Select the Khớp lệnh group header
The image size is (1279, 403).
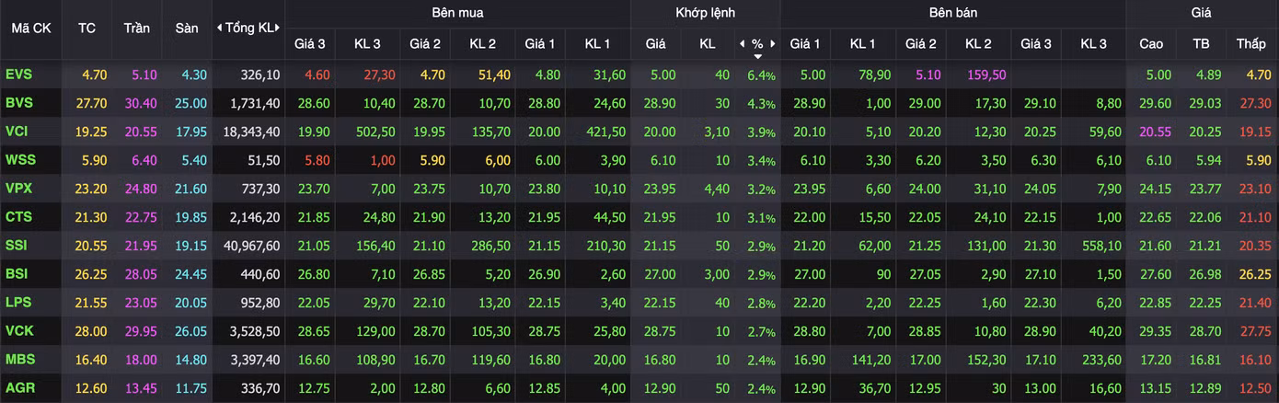point(705,13)
